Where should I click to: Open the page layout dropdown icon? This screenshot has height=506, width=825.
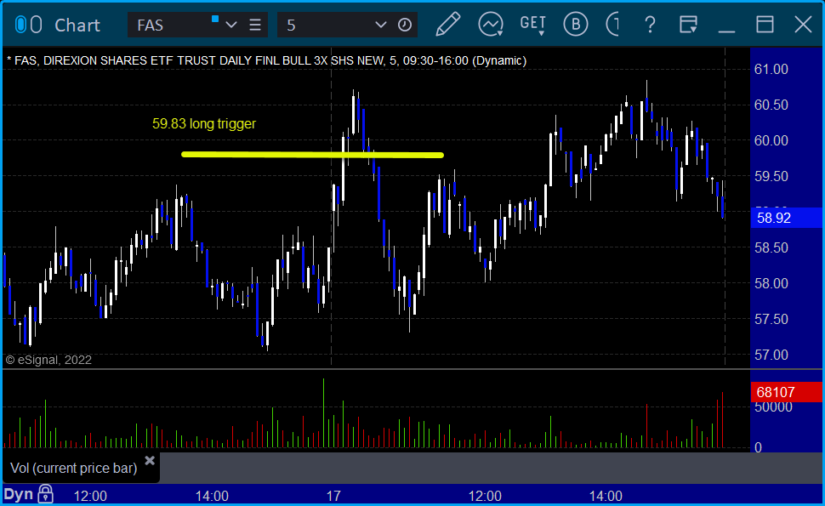(688, 24)
